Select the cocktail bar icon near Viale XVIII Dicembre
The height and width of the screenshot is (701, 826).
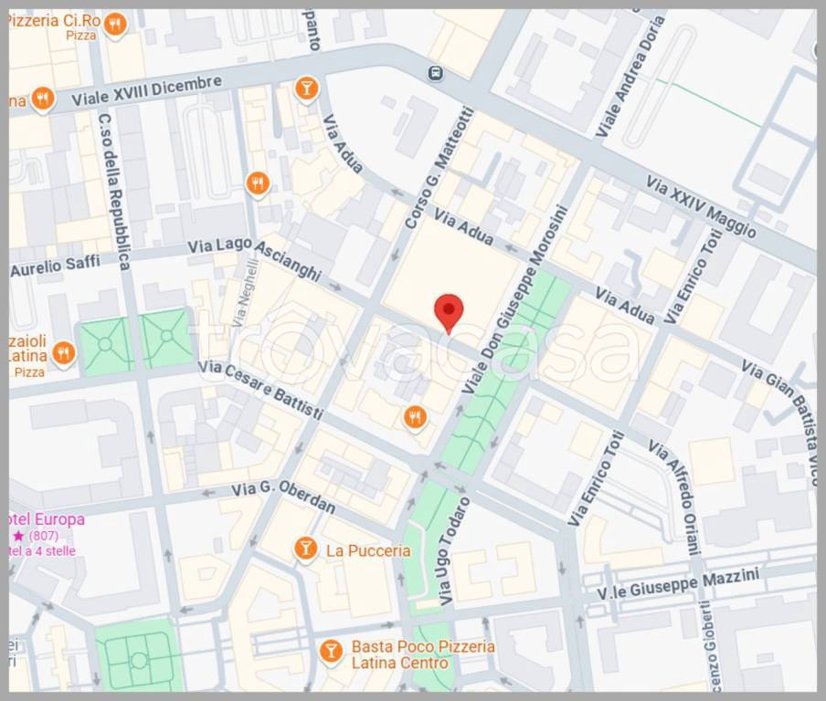(306, 88)
